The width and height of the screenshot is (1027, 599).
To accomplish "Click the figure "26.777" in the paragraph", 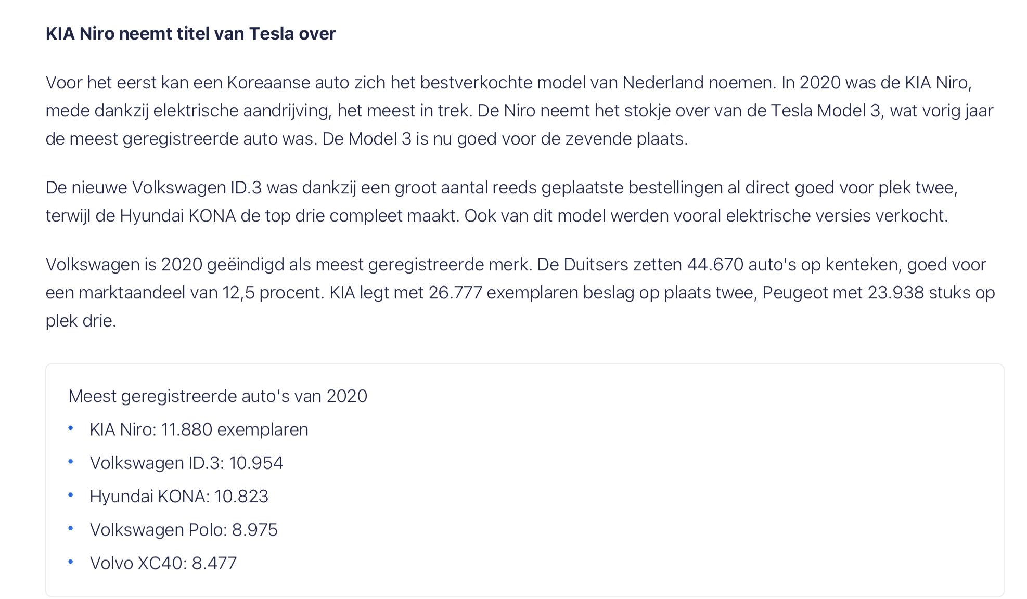I will click(x=455, y=293).
